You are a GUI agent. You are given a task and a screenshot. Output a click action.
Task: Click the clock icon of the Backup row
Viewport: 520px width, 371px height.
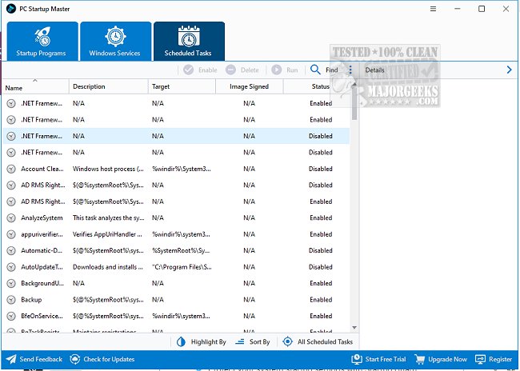(x=11, y=300)
